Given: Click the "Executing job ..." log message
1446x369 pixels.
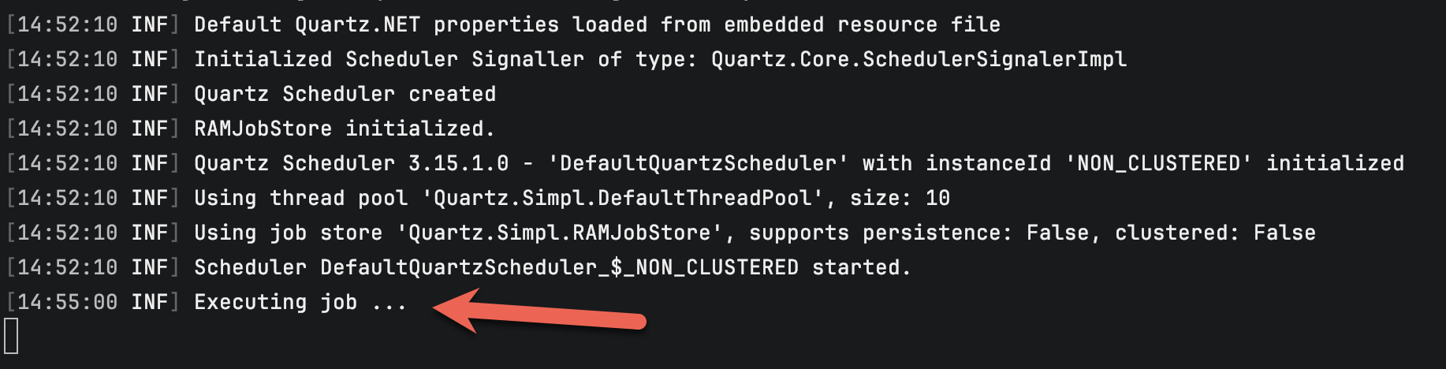Looking at the screenshot, I should [300, 302].
